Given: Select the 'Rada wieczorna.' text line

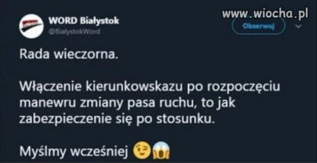Looking at the screenshot, I should point(69,55).
